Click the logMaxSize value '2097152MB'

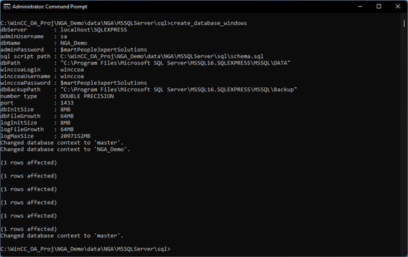(x=75, y=136)
